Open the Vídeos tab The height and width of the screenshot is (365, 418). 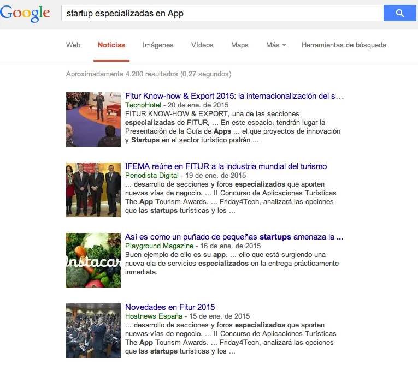click(202, 45)
